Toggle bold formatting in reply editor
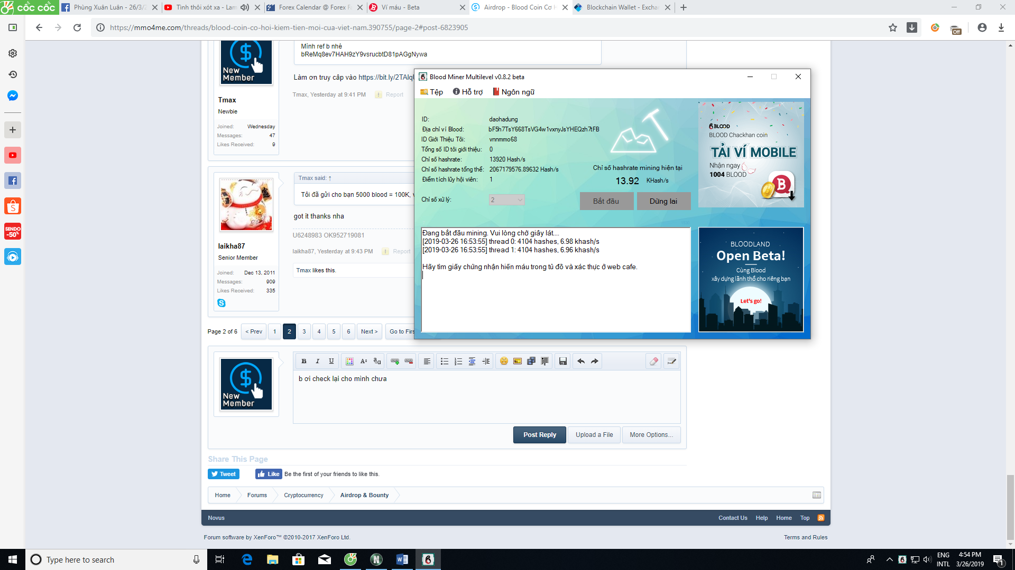 coord(304,362)
